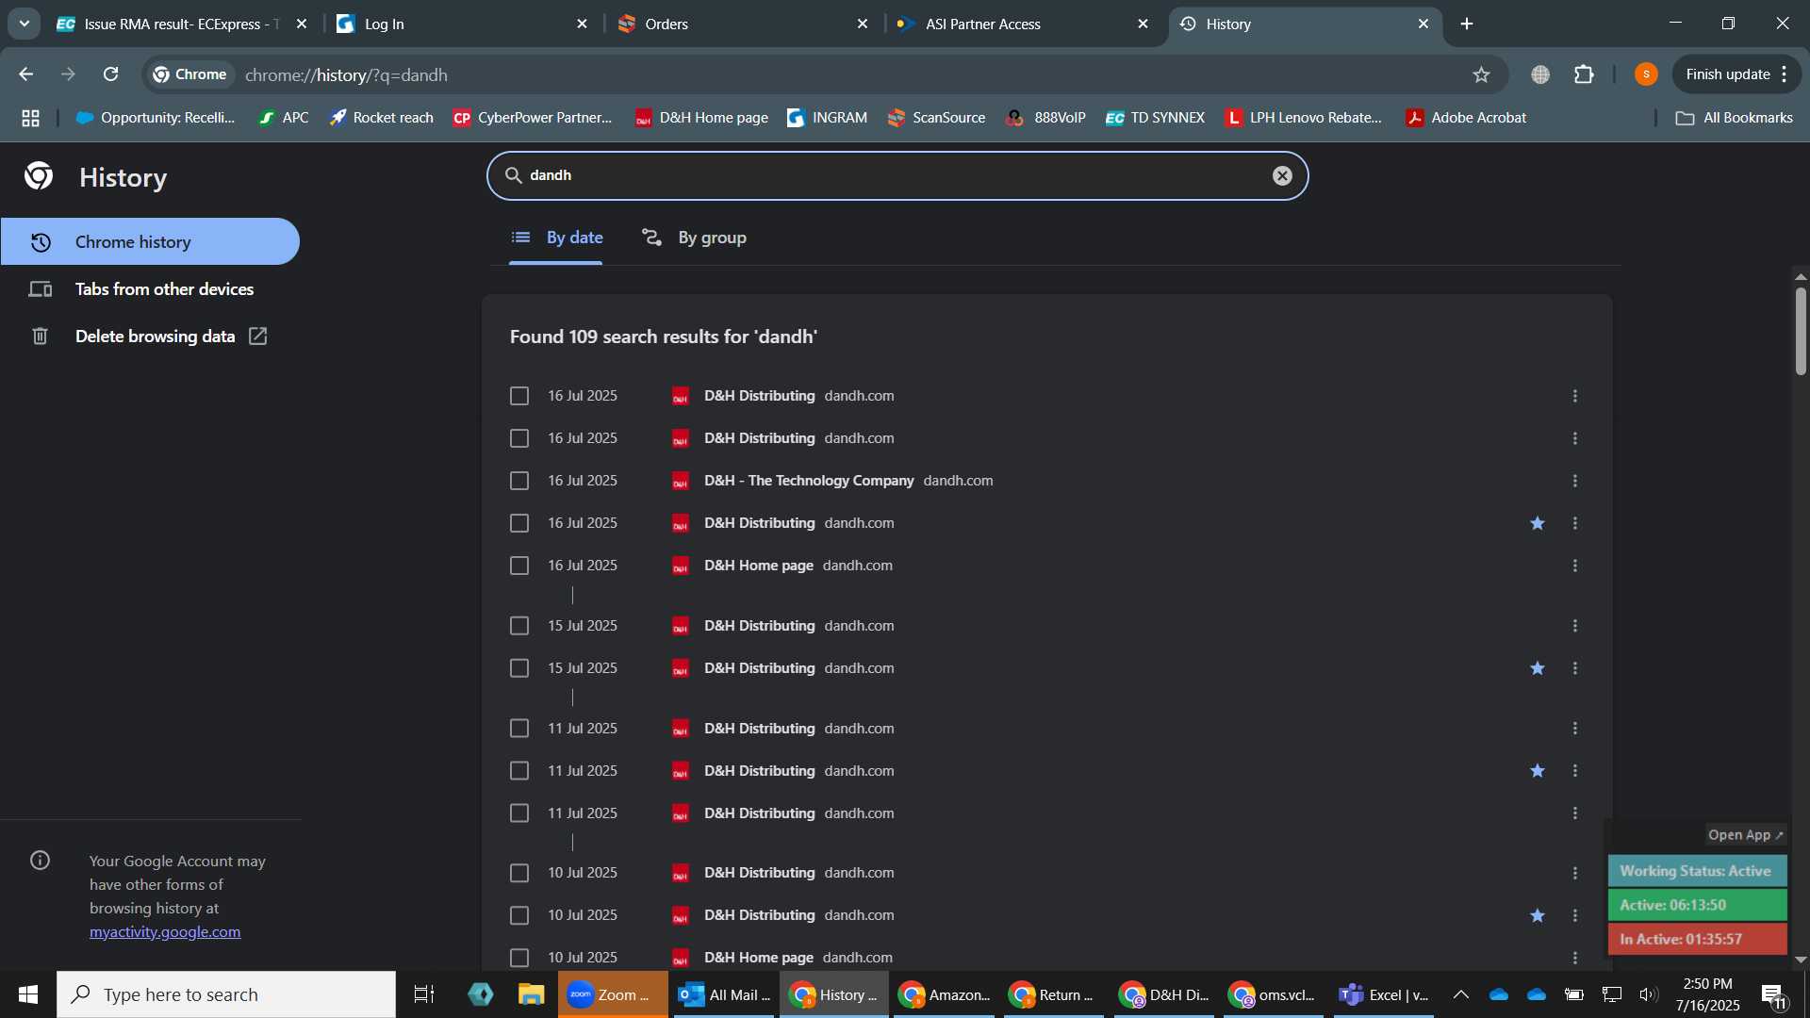The height and width of the screenshot is (1018, 1810).
Task: Open the myactivity.google.com link
Action: coord(165,931)
